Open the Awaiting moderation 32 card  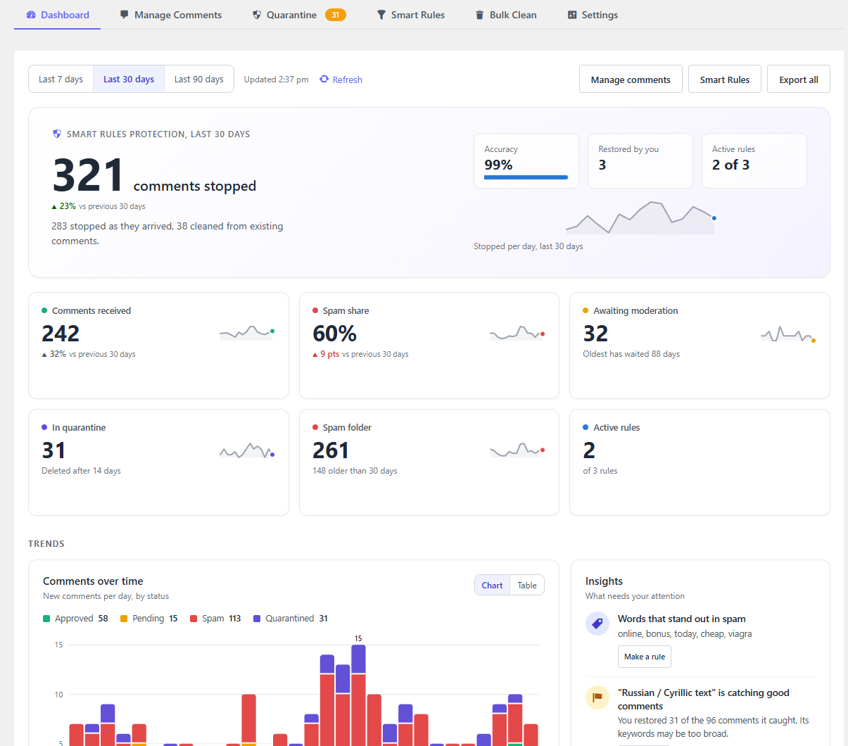click(700, 346)
